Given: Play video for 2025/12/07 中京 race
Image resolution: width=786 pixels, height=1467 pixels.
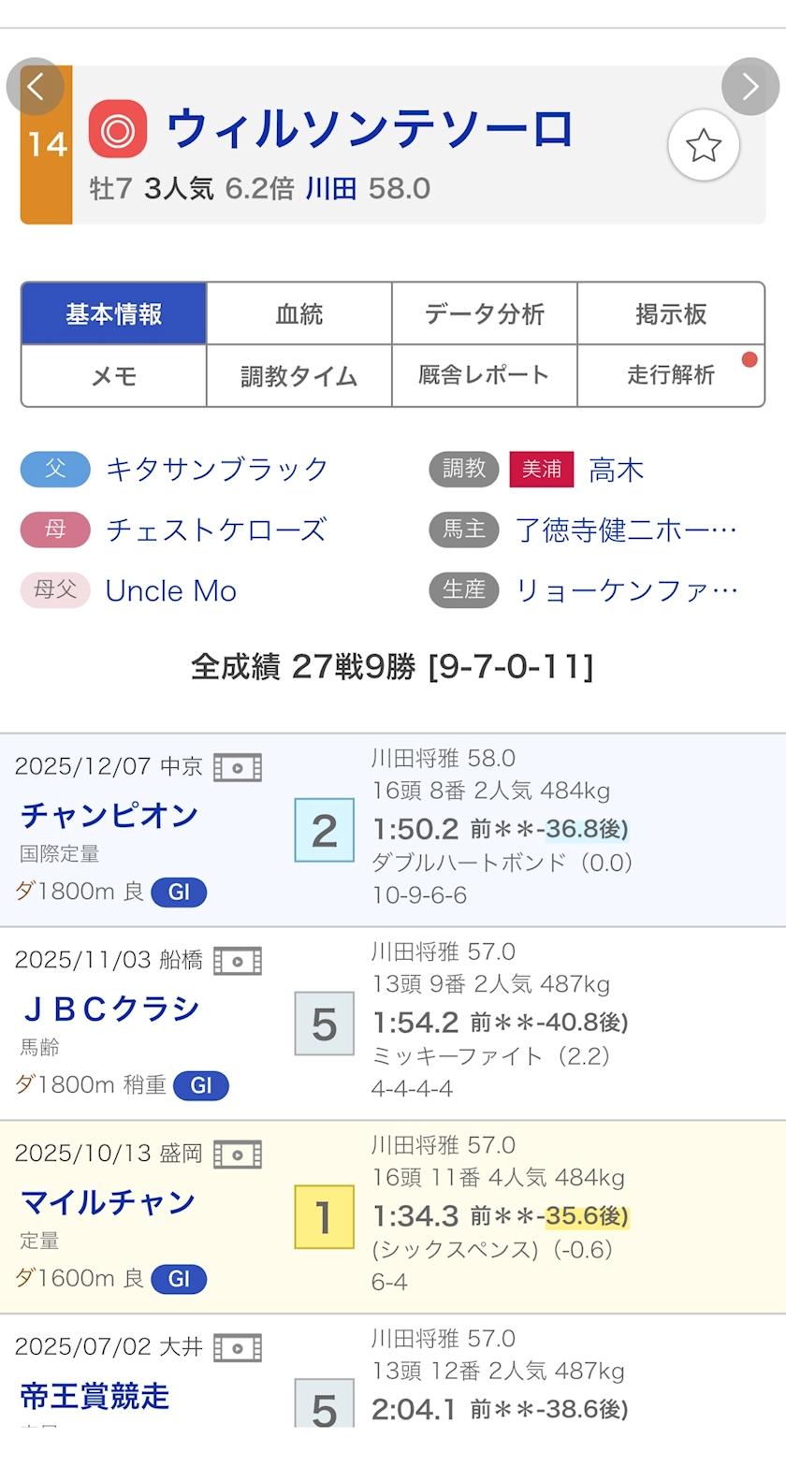Looking at the screenshot, I should click(238, 768).
